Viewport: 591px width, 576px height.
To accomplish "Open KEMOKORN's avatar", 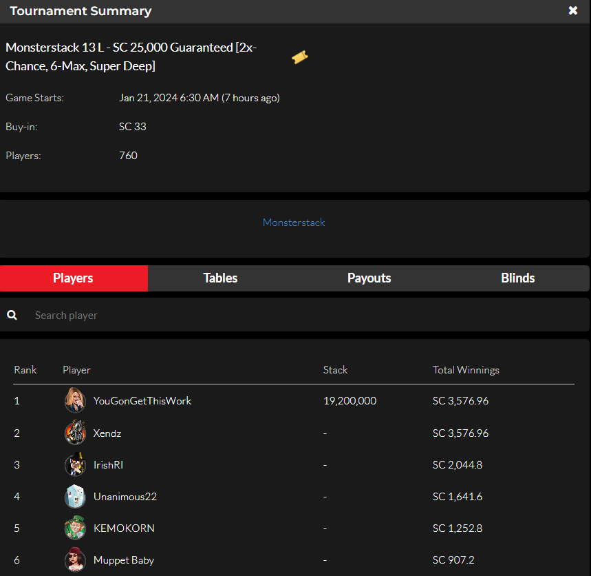I will [x=75, y=528].
